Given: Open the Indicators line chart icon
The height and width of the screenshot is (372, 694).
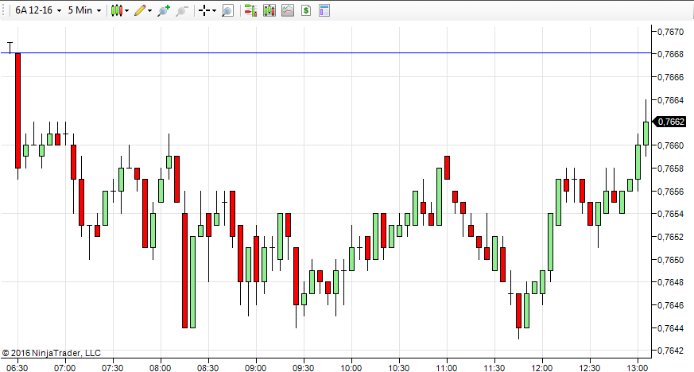Looking at the screenshot, I should click(288, 10).
